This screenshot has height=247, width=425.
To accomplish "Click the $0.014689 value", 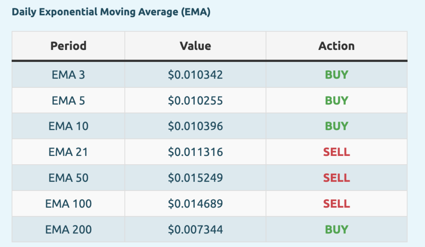I will tap(195, 204).
